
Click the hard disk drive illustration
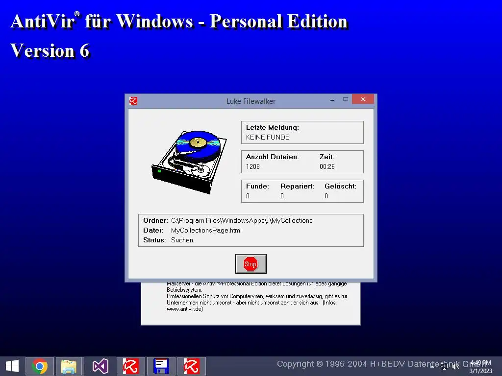click(189, 162)
